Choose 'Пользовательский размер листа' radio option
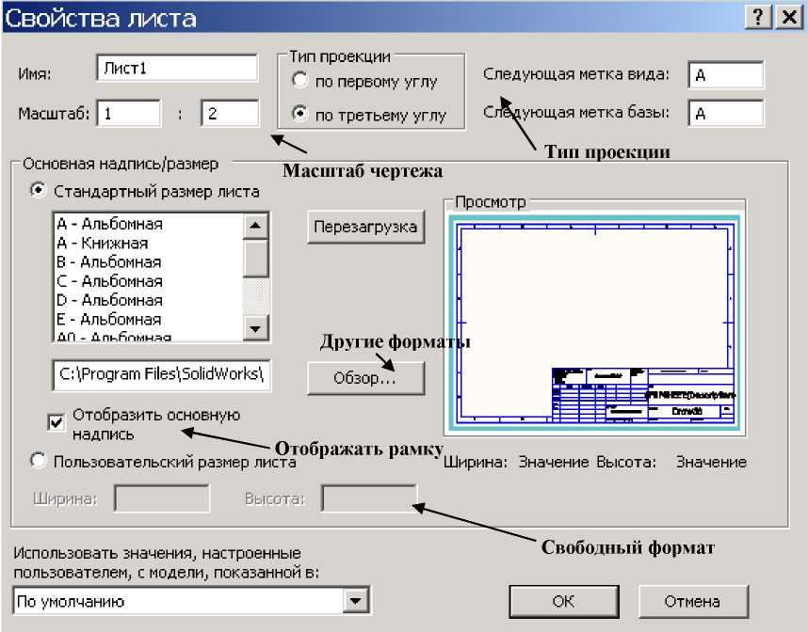Screen dimensions: 808x632 point(39,461)
